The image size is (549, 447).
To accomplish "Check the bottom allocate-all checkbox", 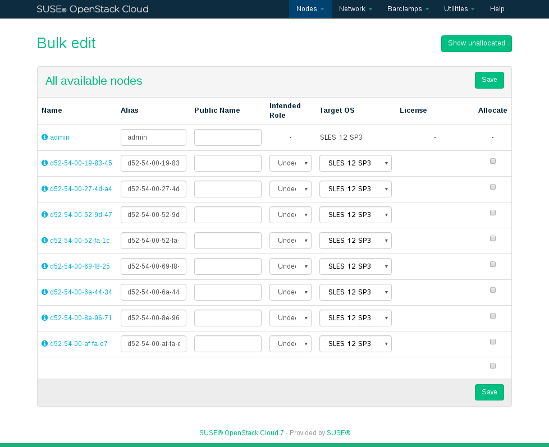I will point(493,366).
